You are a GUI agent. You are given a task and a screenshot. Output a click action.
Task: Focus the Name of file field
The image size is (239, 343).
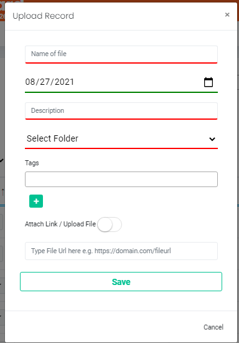point(121,54)
